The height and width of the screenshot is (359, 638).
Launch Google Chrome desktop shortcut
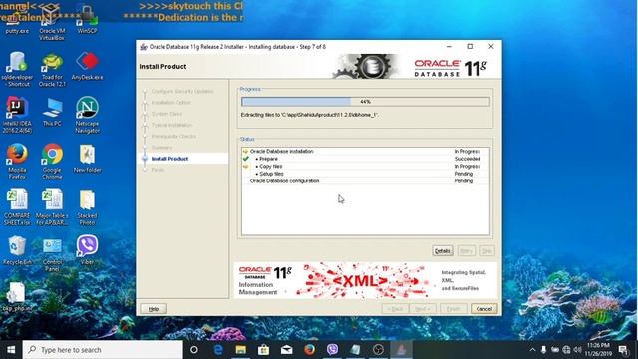click(x=52, y=162)
